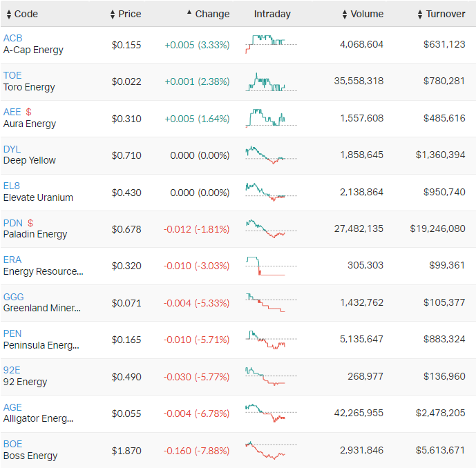Viewport: 476px width, 468px height.
Task: Toggle Change column sort arrow
Action: click(189, 12)
